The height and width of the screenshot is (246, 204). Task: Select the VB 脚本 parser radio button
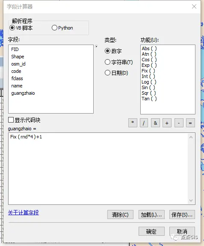12,28
